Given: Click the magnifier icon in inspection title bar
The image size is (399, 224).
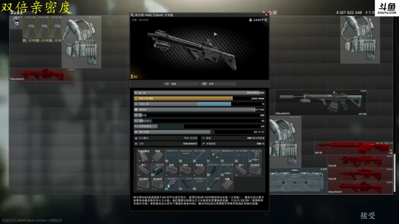Looking at the screenshot, I should click(132, 15).
